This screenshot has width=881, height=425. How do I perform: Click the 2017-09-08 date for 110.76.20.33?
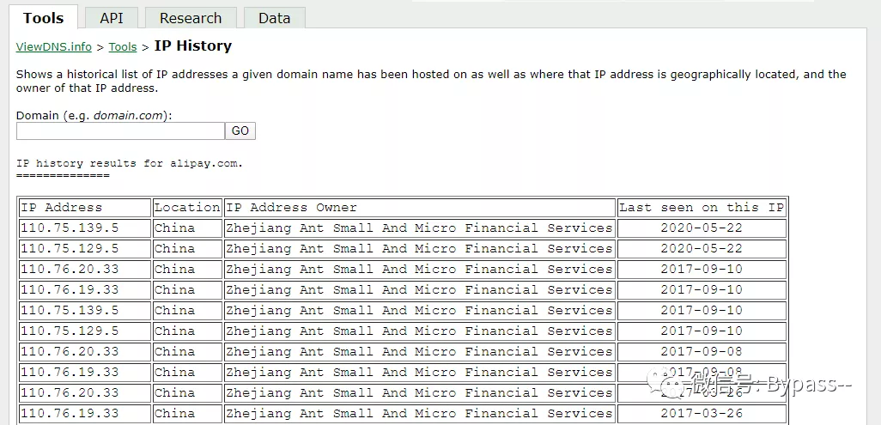coord(702,352)
